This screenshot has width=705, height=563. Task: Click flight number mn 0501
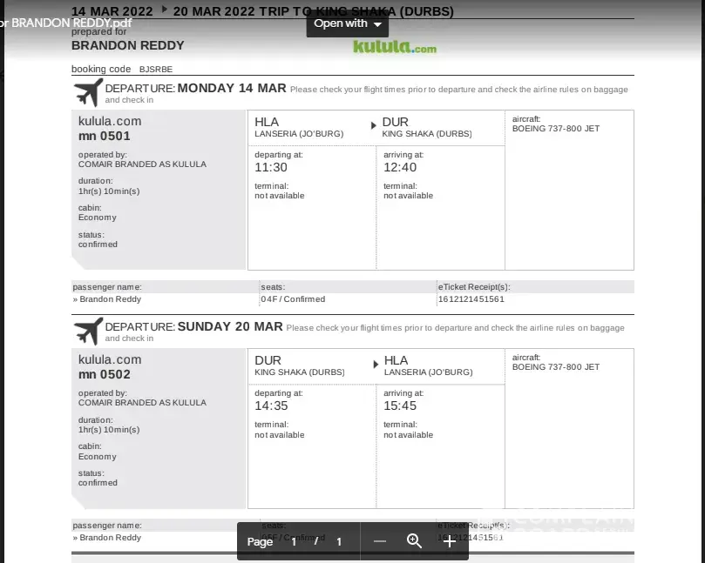pos(105,136)
